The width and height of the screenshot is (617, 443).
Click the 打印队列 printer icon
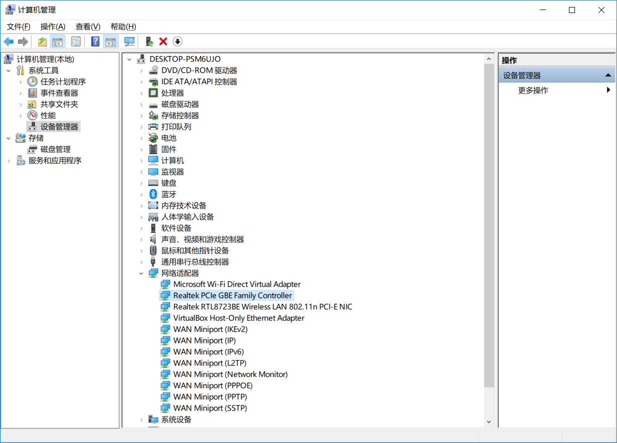153,127
